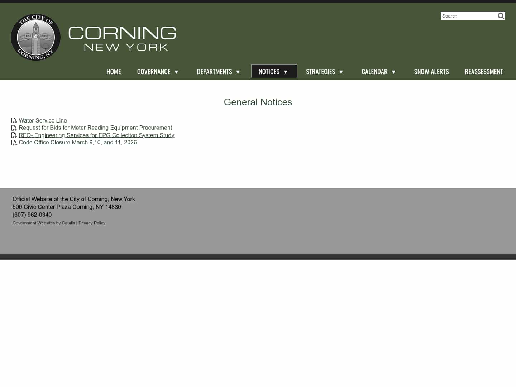Go to the HOME menu item
The width and height of the screenshot is (516, 387).
(114, 71)
